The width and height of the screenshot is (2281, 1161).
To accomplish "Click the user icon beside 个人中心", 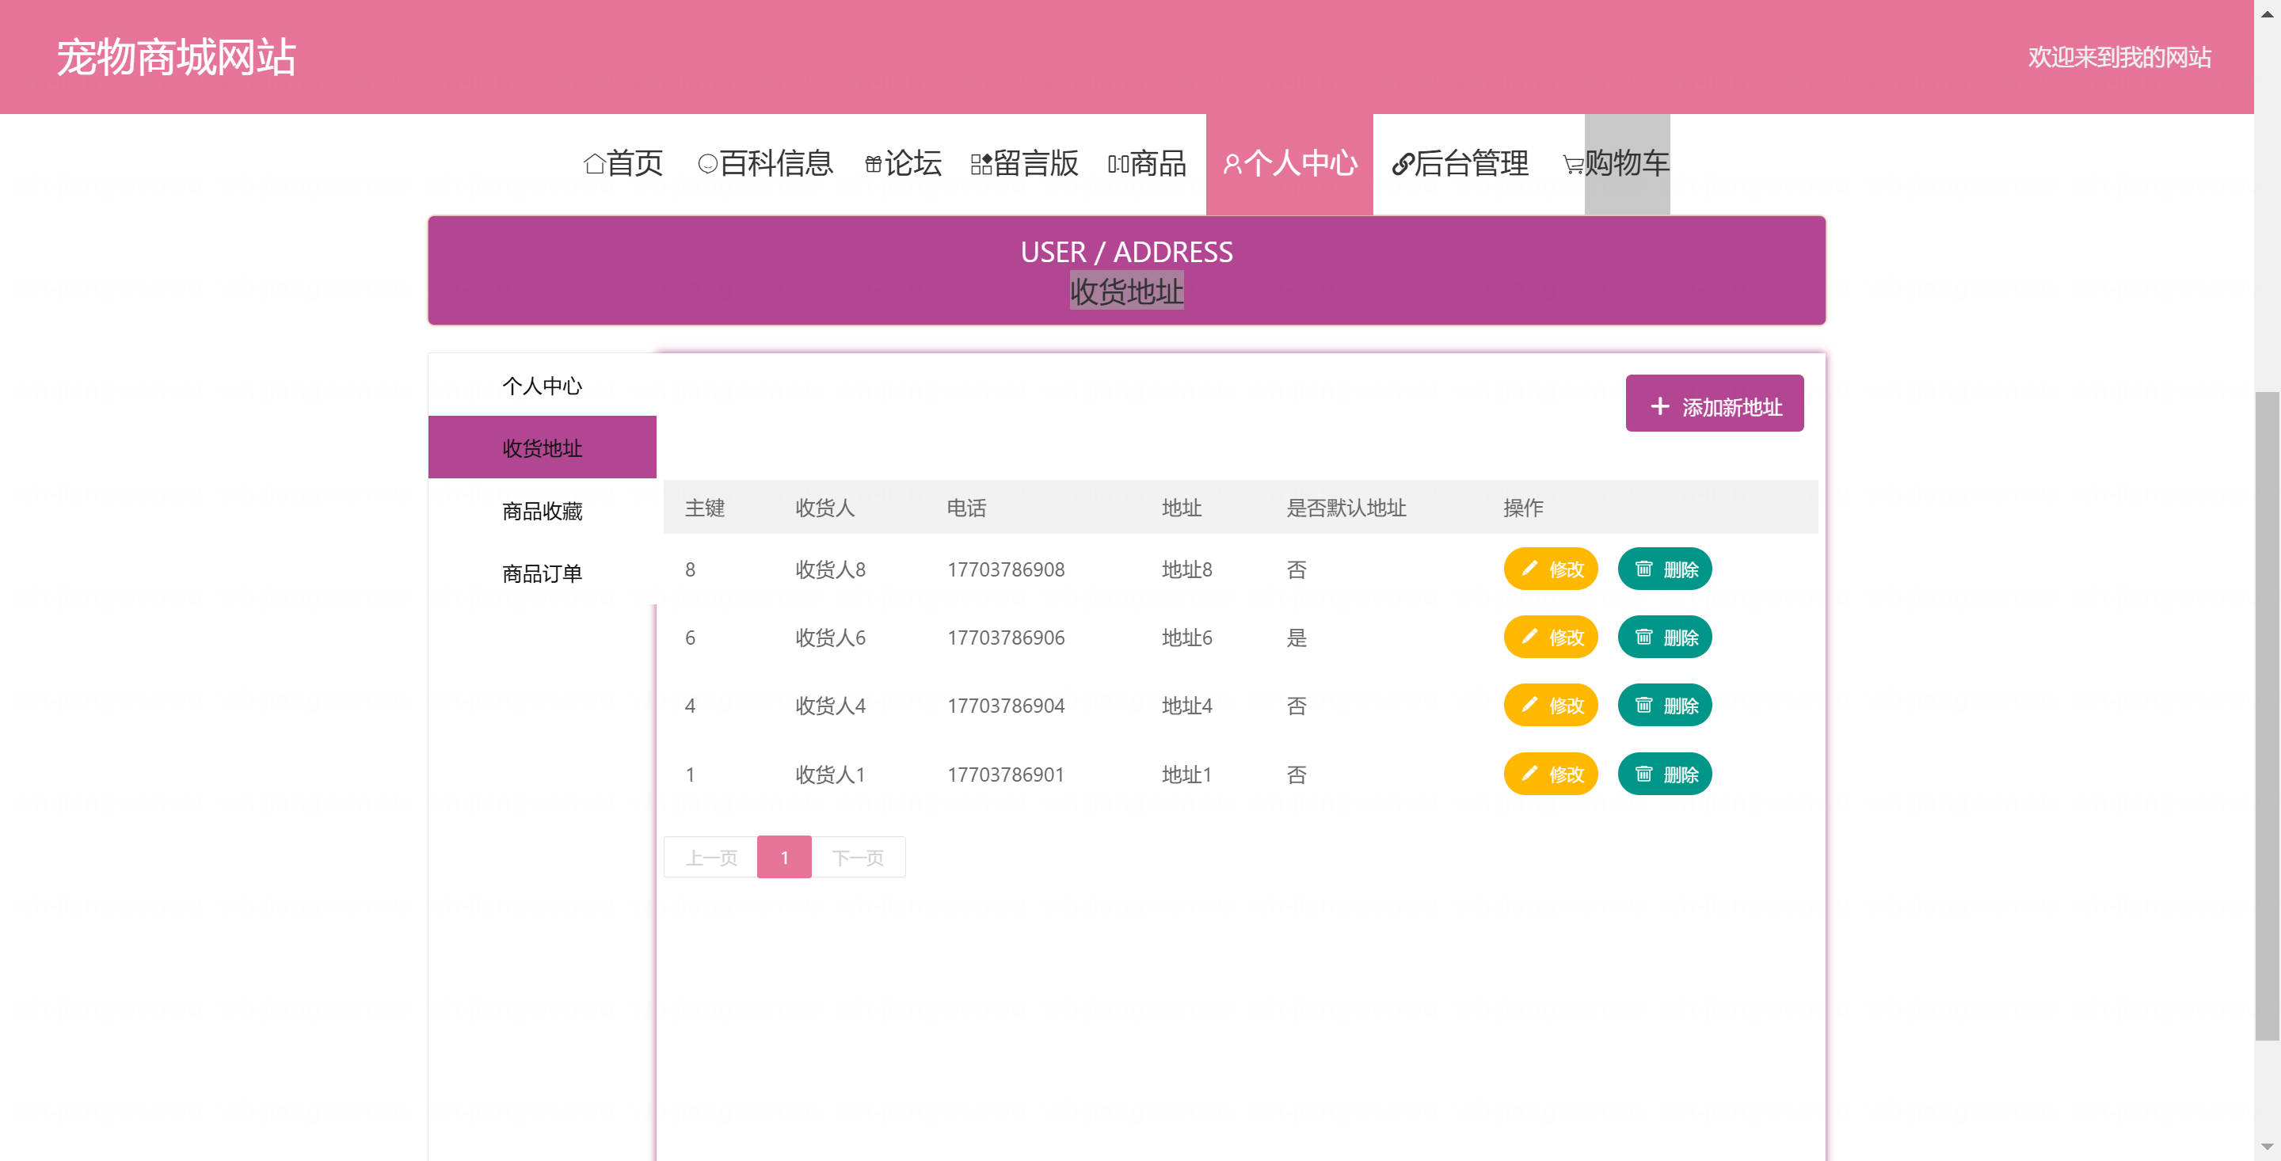I will point(1232,164).
